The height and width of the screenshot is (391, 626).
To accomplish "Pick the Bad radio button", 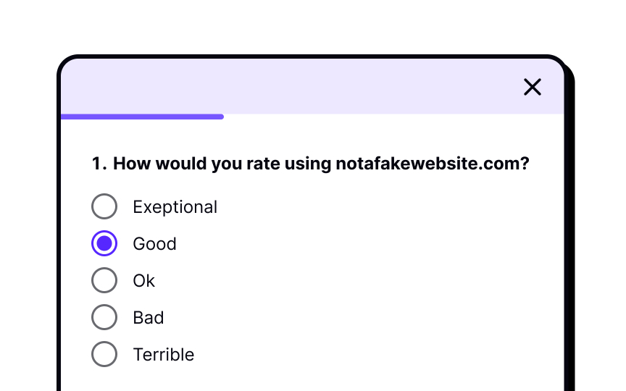I will click(x=104, y=317).
